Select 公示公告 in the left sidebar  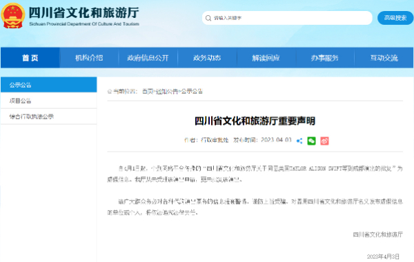pos(49,85)
